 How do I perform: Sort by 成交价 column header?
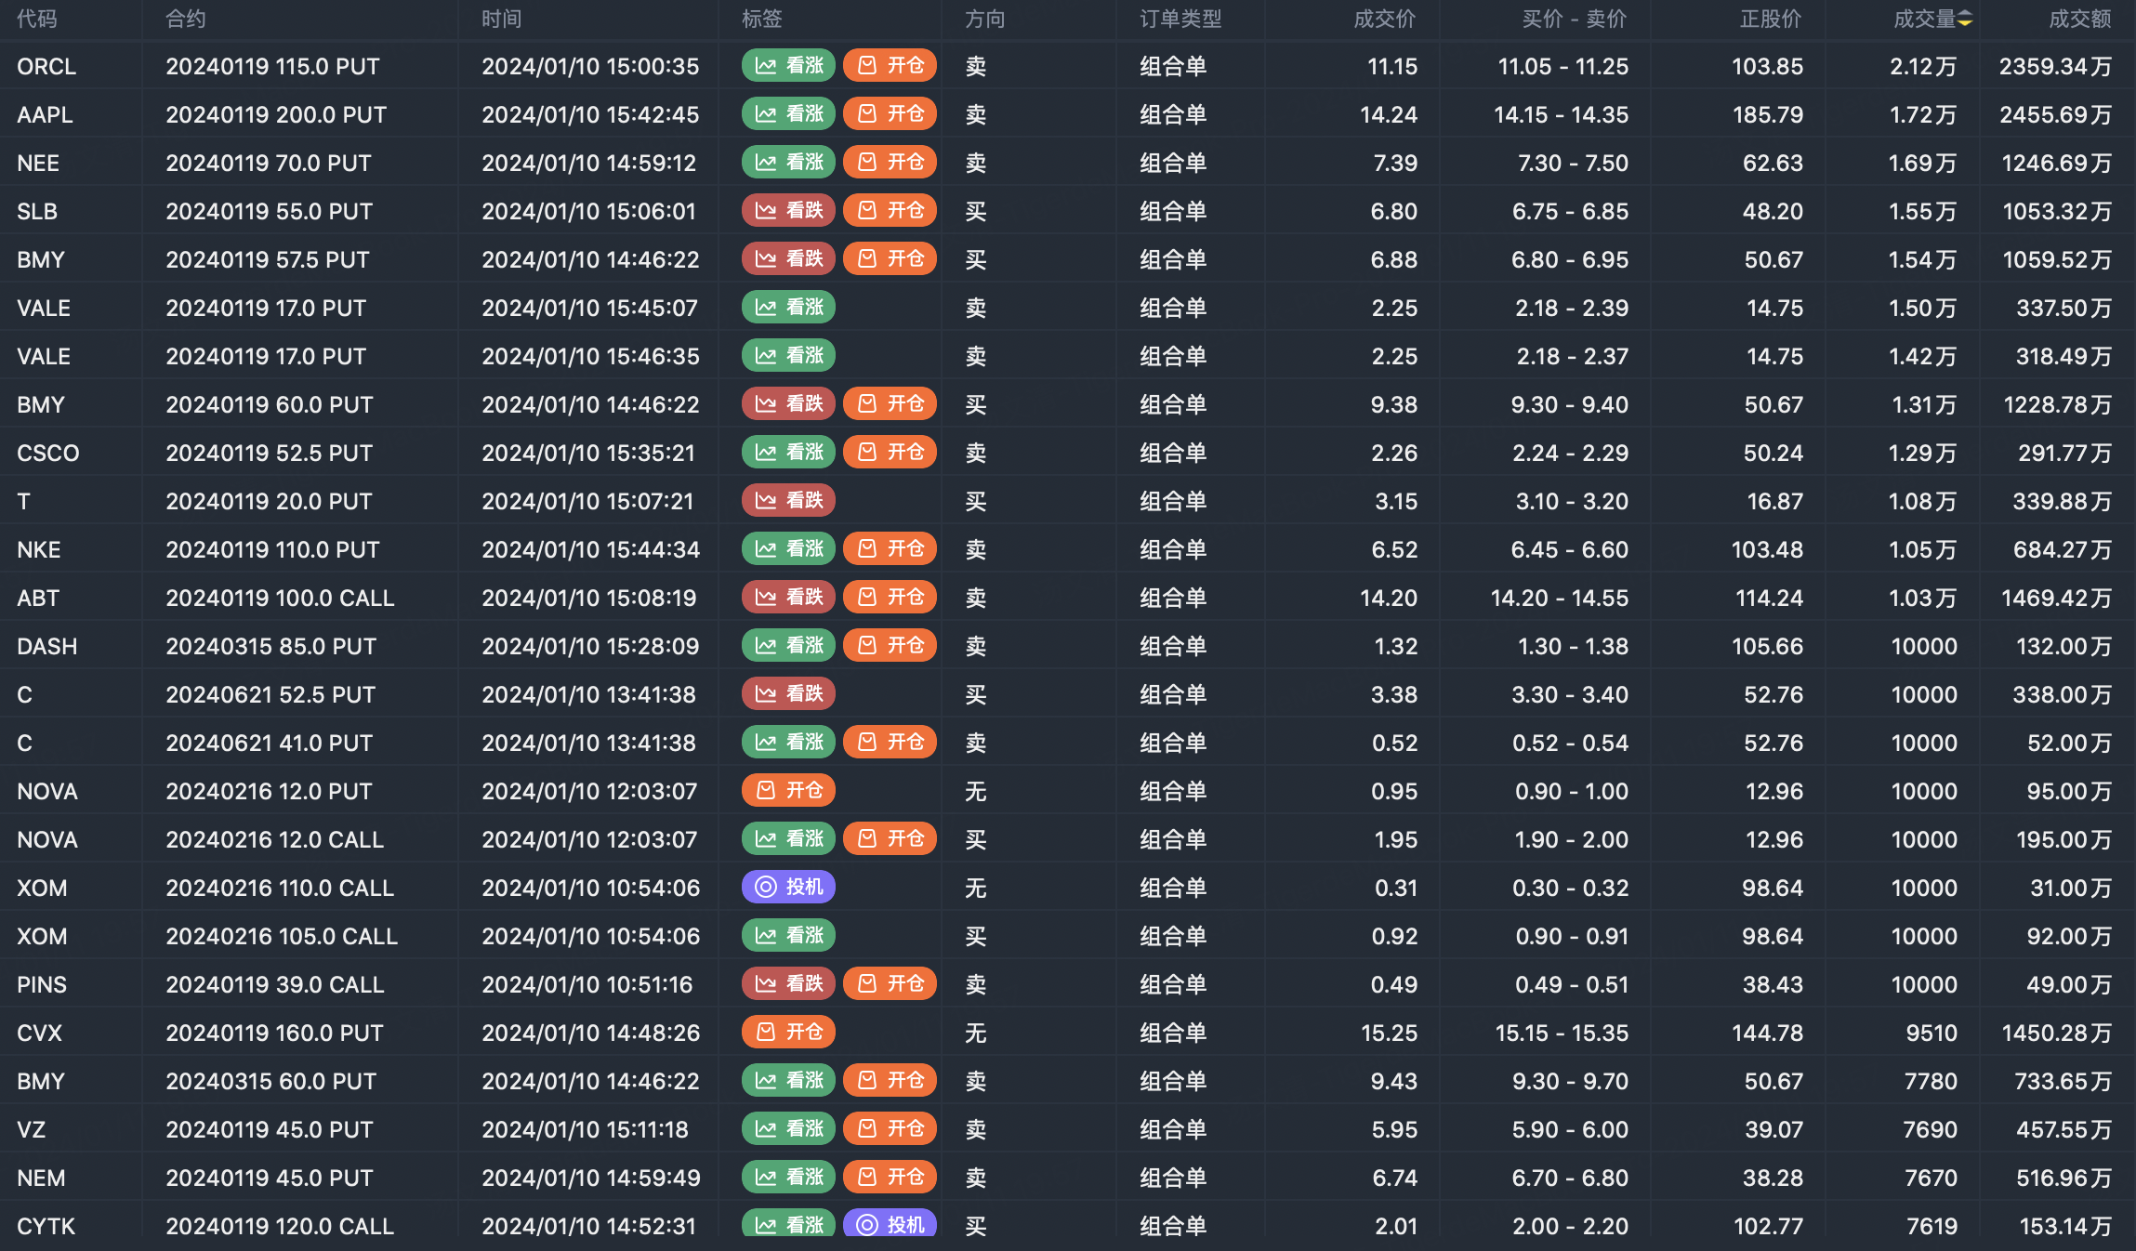tap(1384, 20)
